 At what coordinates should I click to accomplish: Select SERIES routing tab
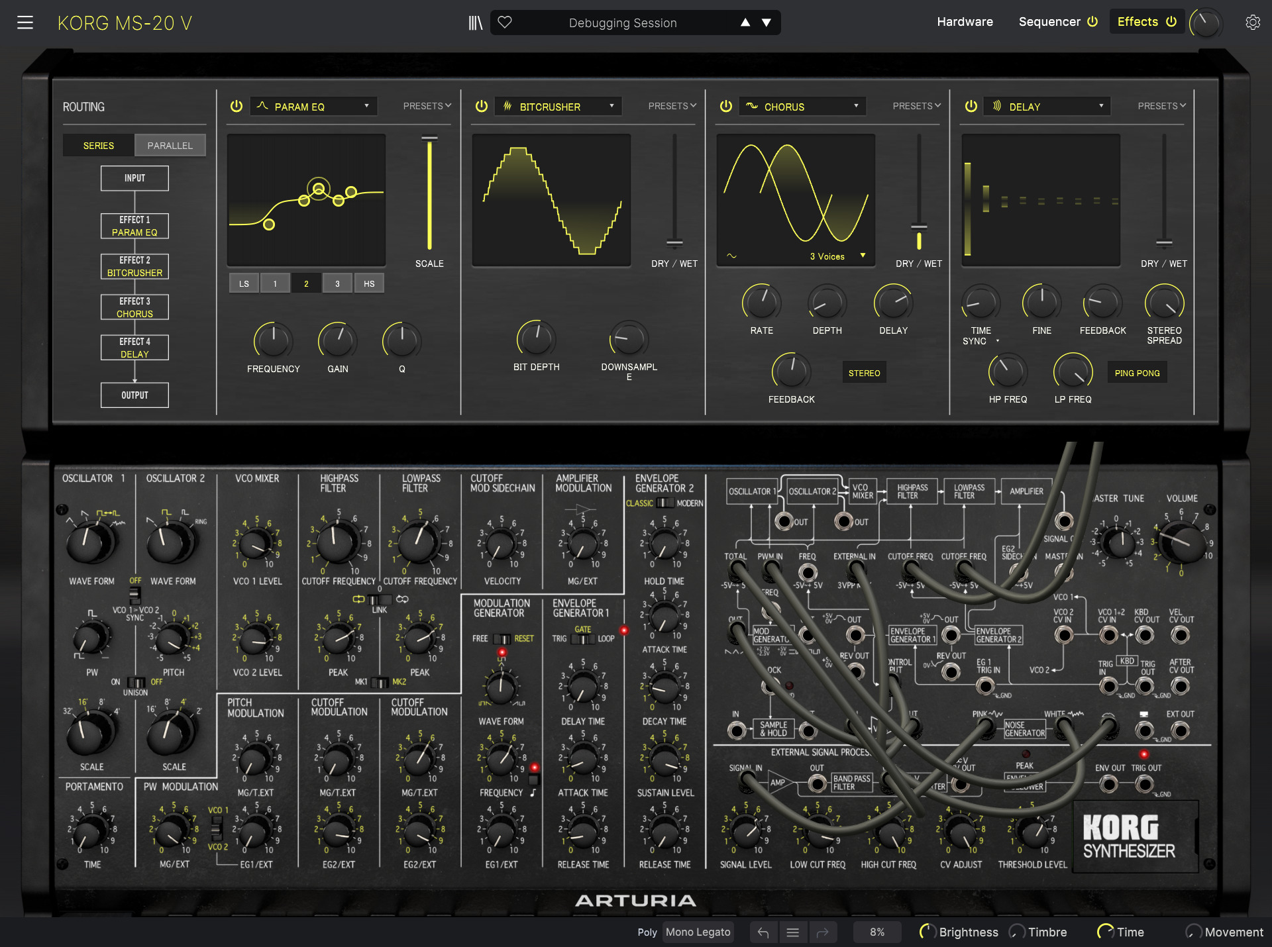tap(99, 145)
